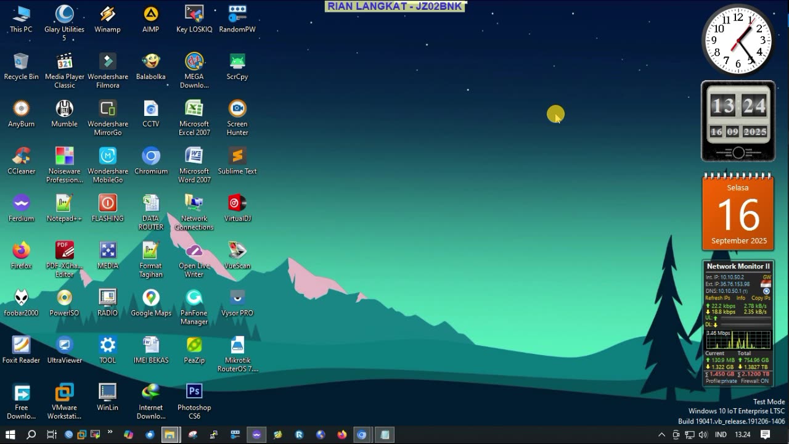This screenshot has width=789, height=444.
Task: Select the VMware Workstation icon
Action: point(64,401)
